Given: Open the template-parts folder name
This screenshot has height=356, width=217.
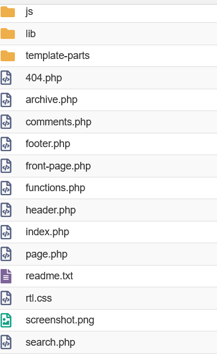Looking at the screenshot, I should (58, 56).
